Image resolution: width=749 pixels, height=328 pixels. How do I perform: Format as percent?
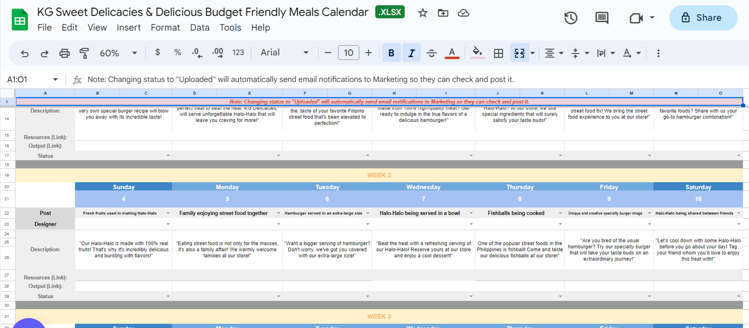pos(178,52)
